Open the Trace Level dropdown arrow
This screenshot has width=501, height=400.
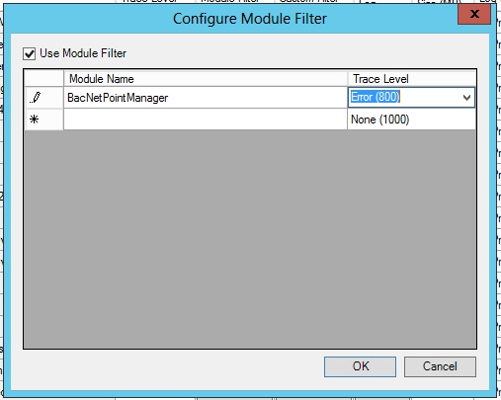click(x=466, y=98)
